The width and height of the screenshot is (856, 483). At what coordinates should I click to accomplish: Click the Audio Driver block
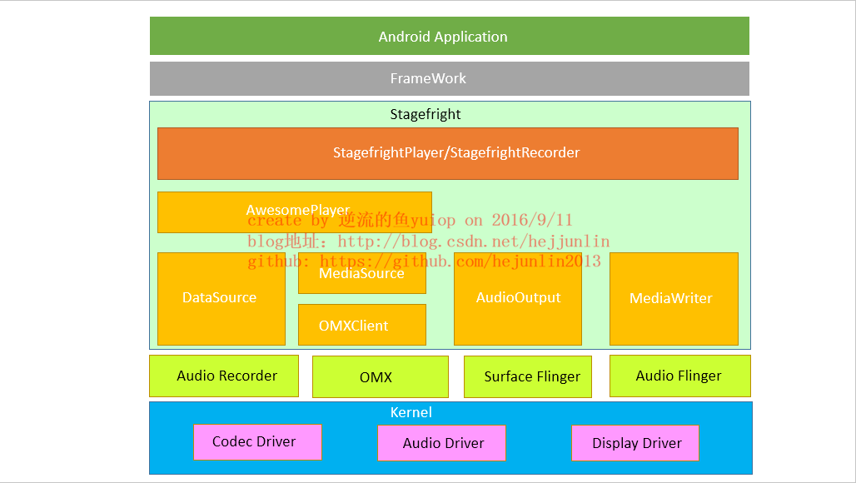point(441,443)
